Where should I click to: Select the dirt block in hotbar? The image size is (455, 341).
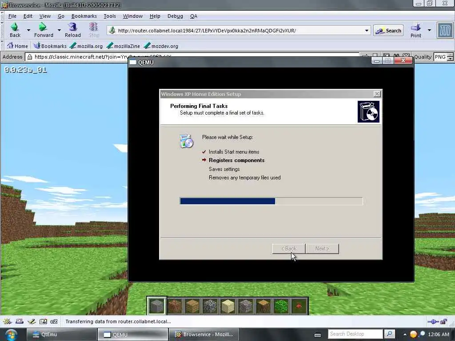click(175, 306)
